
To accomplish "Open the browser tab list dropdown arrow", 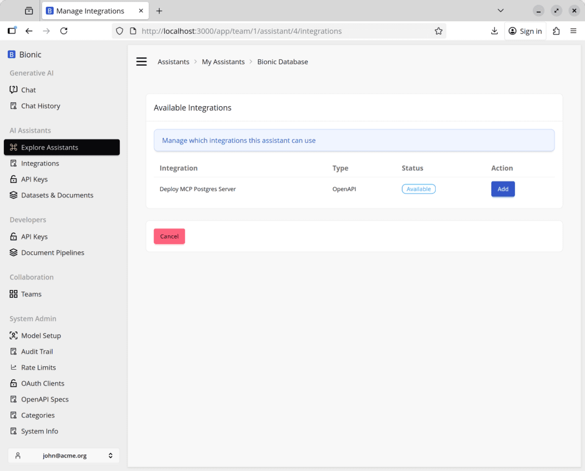I will (500, 11).
